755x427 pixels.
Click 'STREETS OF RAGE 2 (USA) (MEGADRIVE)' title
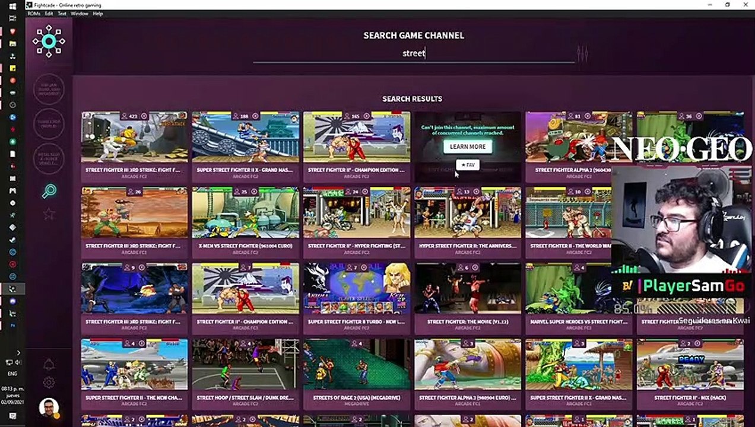click(356, 397)
